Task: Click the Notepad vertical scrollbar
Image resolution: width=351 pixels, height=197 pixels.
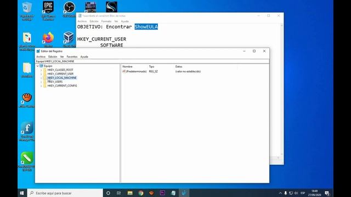Action: point(281,90)
